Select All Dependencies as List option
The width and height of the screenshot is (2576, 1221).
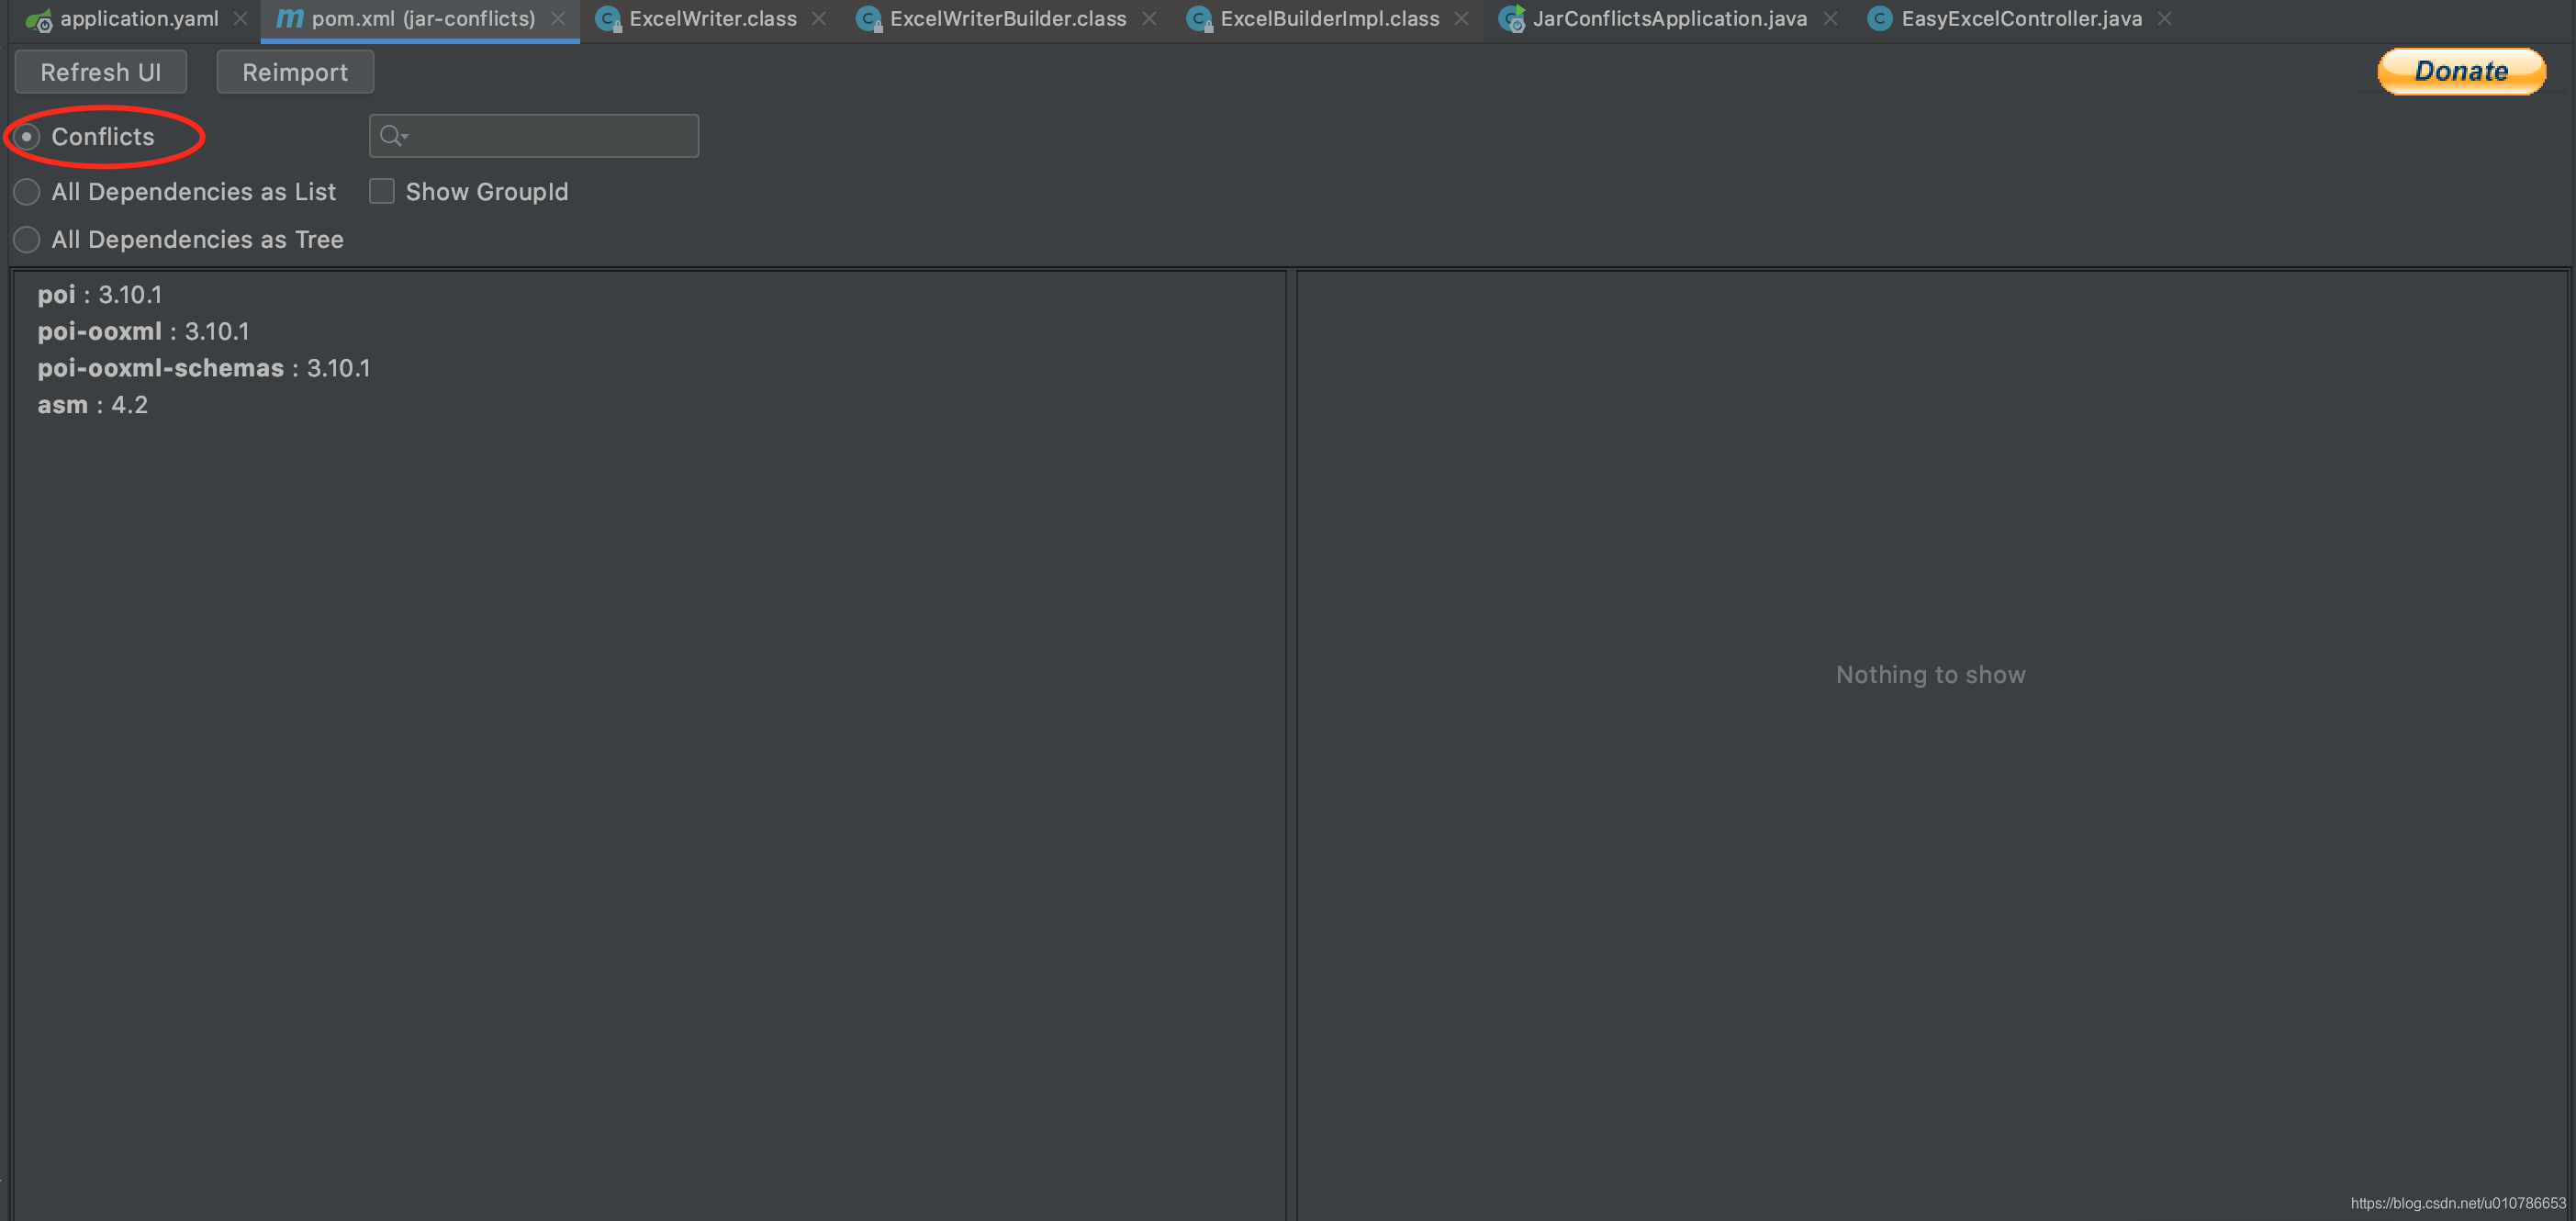pyautogui.click(x=27, y=191)
